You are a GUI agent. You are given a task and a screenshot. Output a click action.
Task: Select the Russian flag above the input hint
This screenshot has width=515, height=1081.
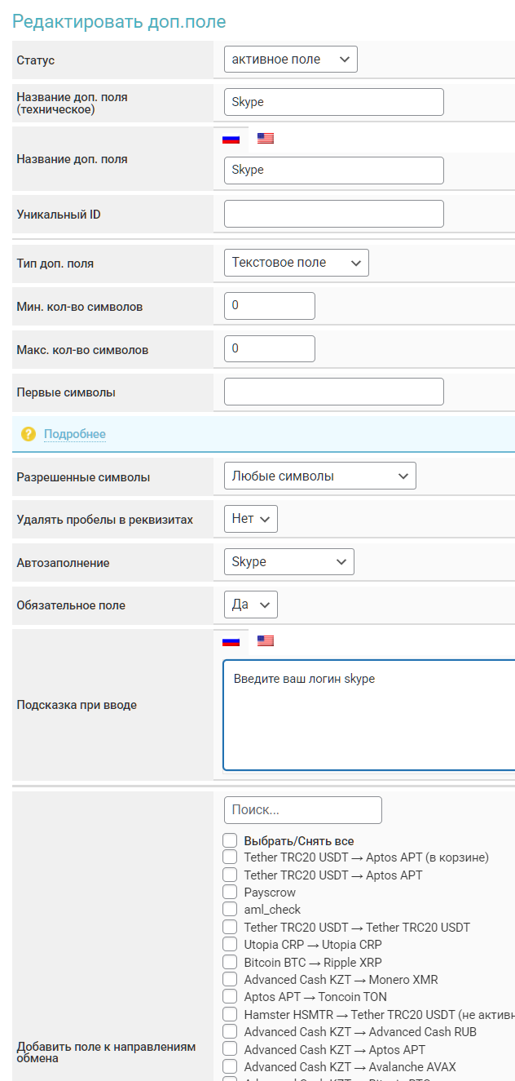click(231, 641)
